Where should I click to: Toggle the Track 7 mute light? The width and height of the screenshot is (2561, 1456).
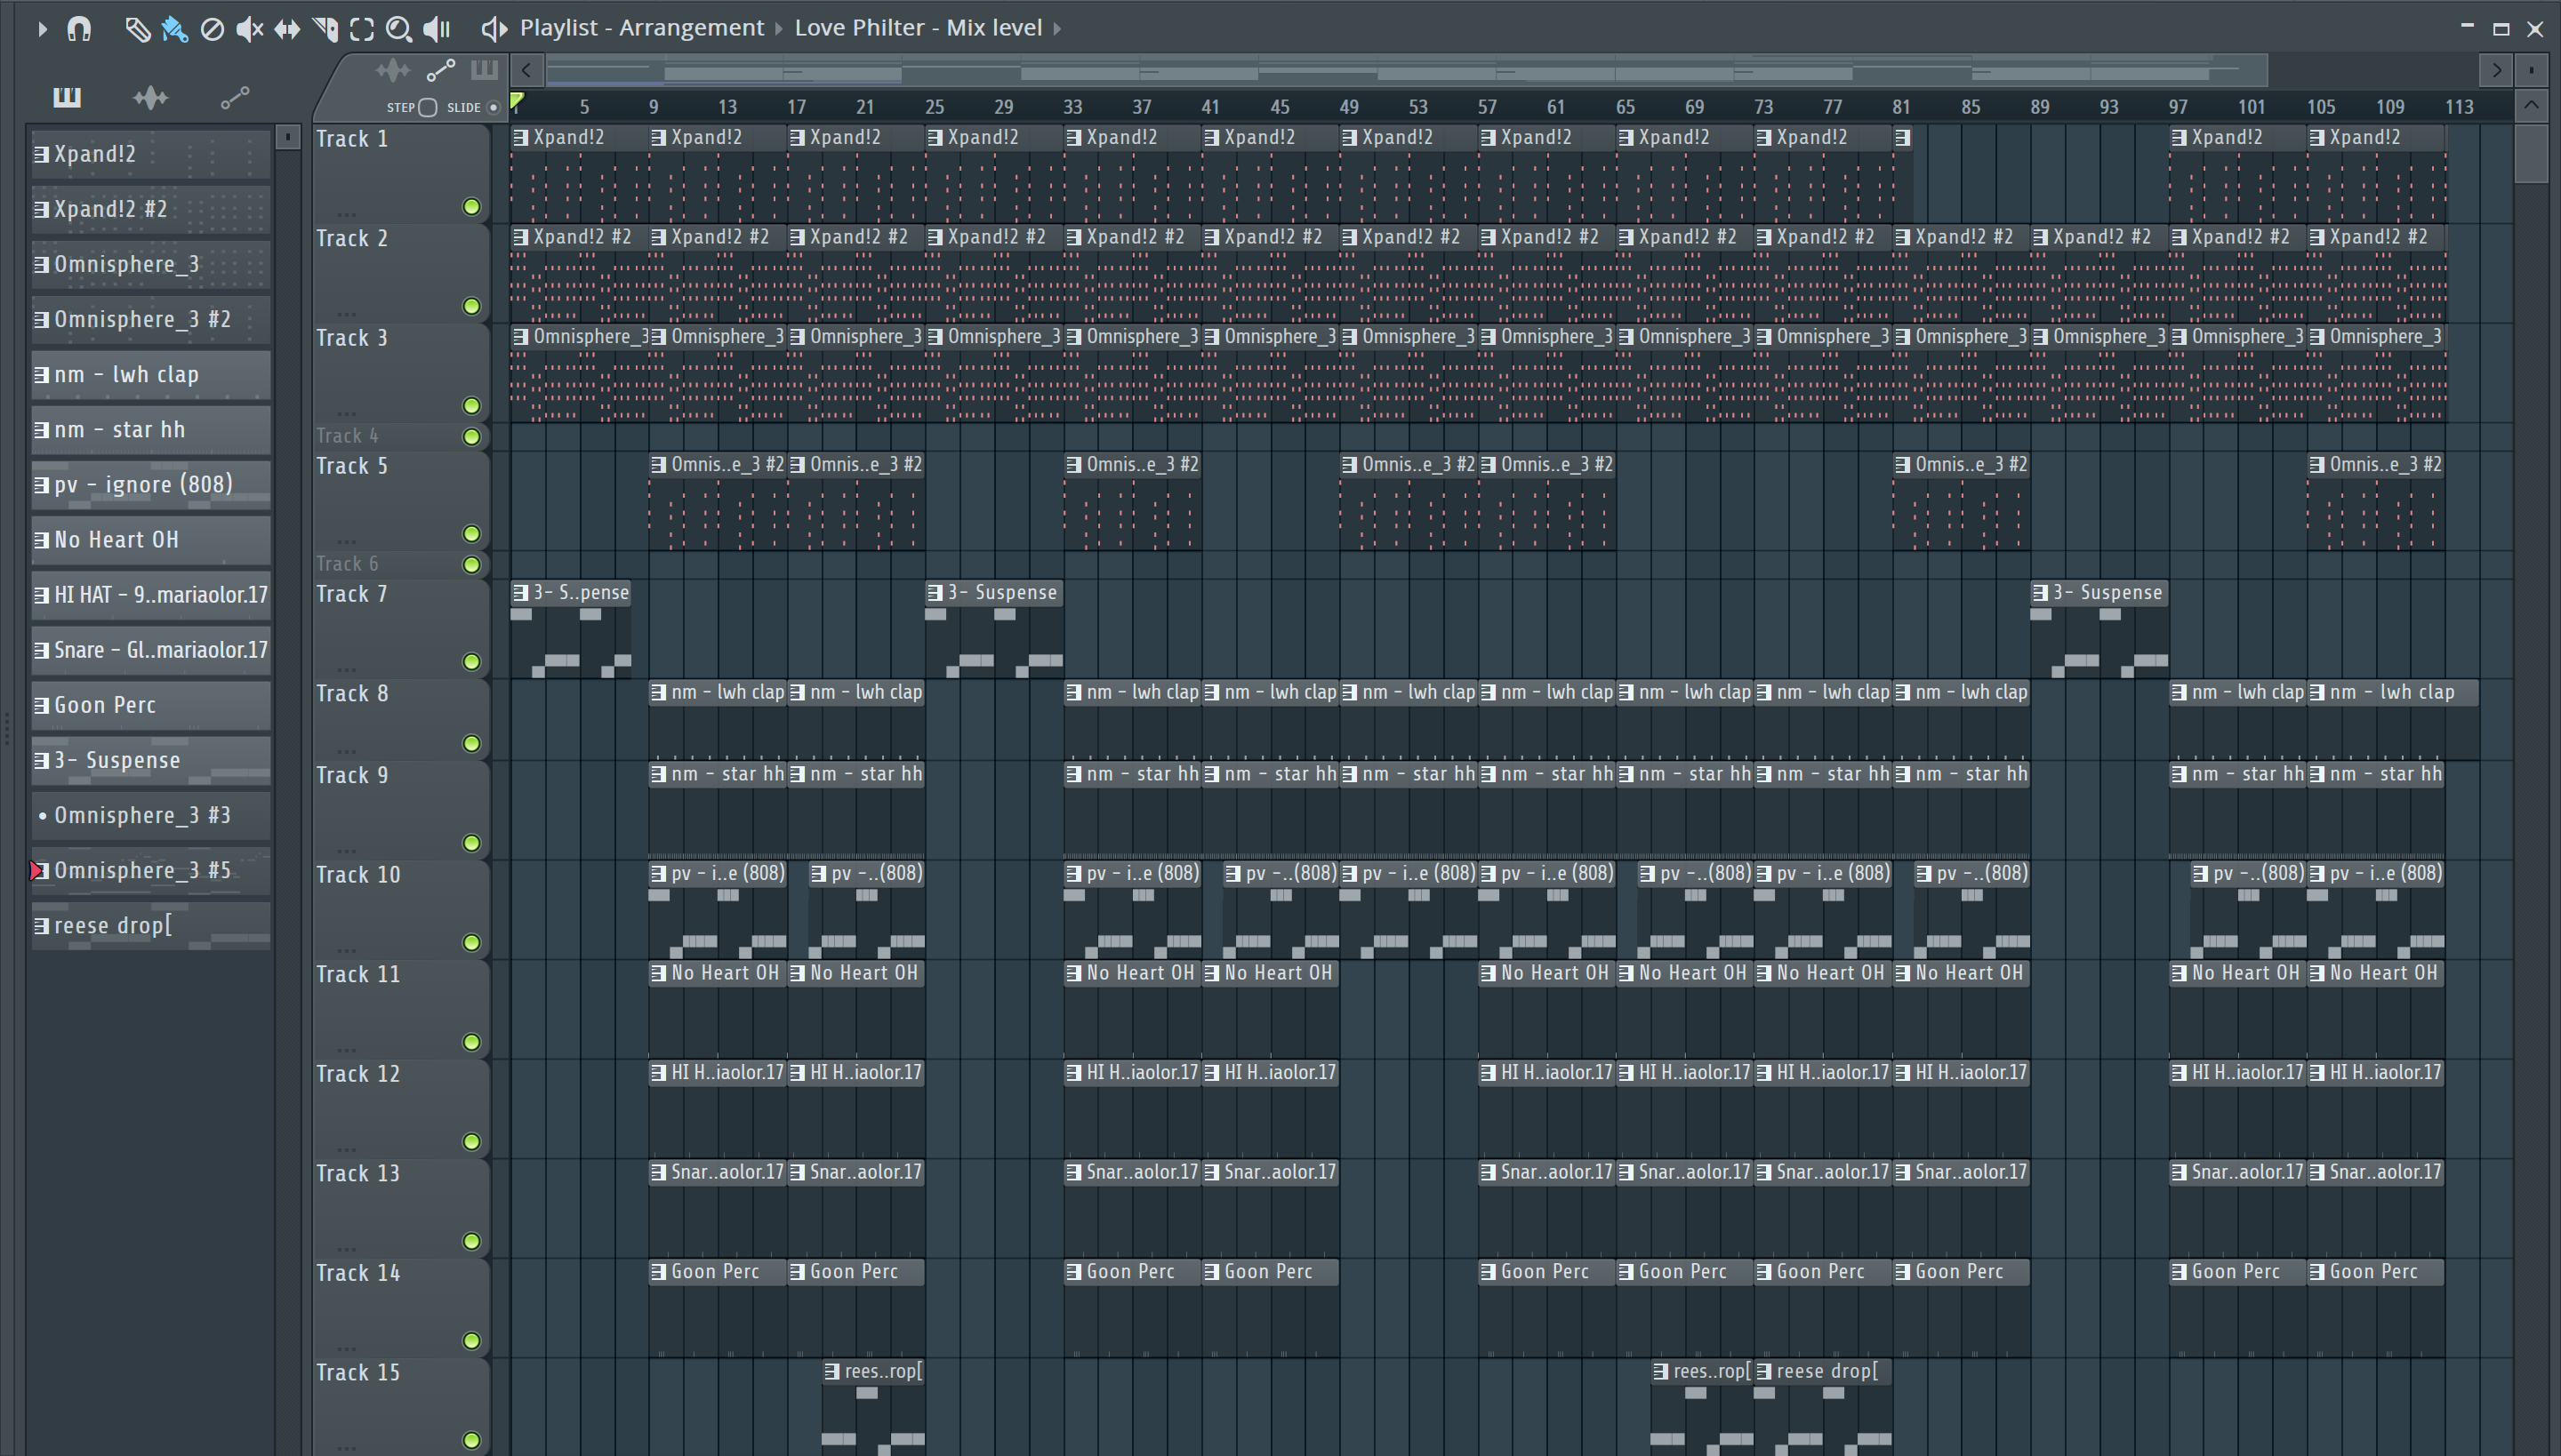(471, 662)
